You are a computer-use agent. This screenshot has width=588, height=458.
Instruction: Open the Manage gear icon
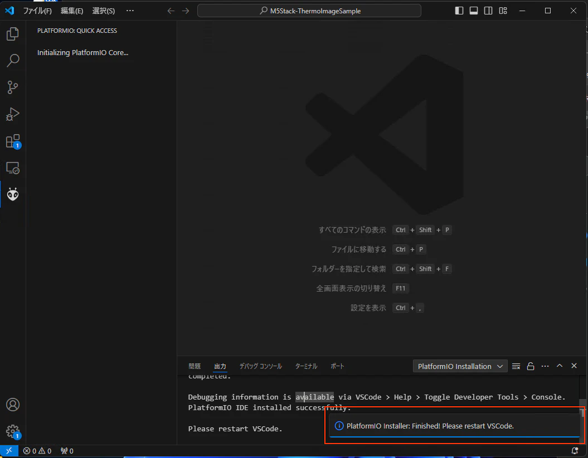[x=13, y=431]
